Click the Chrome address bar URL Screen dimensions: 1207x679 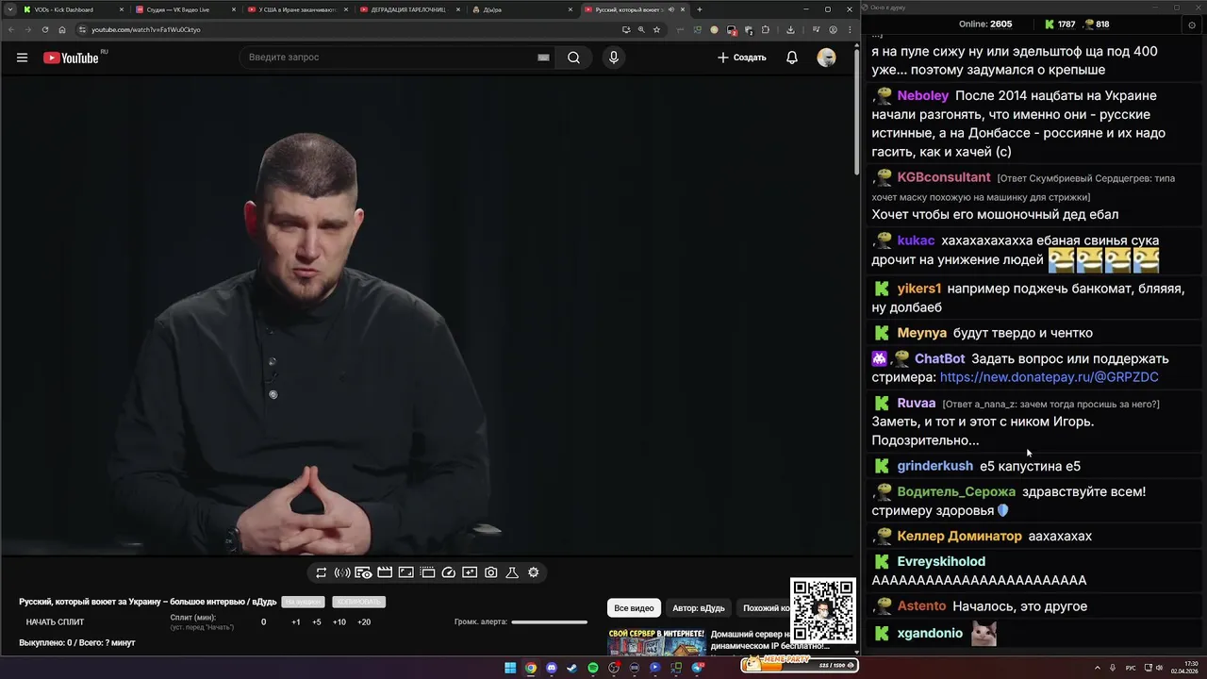pyautogui.click(x=146, y=29)
